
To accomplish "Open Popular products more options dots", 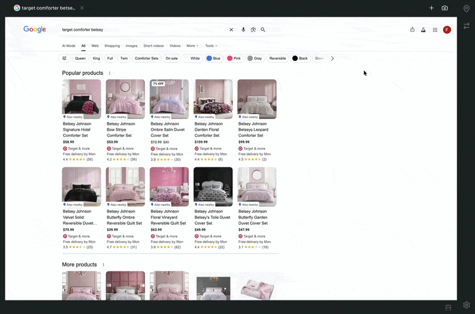I will 110,73.
